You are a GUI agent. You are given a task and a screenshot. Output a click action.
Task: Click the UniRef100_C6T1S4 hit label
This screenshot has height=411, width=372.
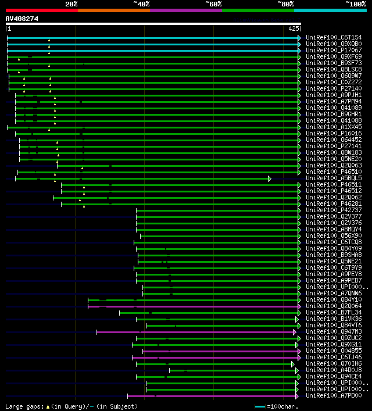tap(334, 37)
